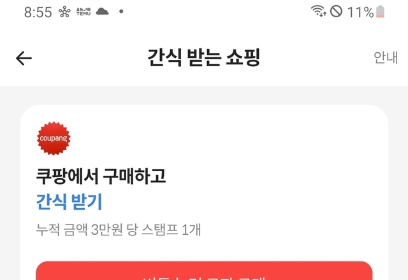Tap the TEMU notification icon in status bar
Screen dimensions: 408x280
click(84, 11)
